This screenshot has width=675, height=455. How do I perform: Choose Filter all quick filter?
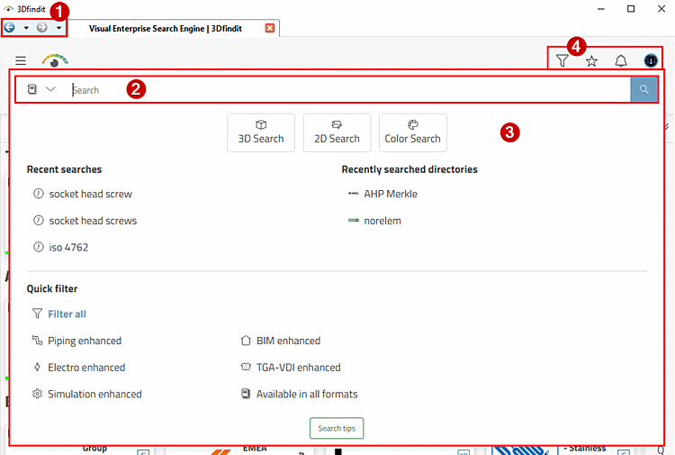[67, 314]
